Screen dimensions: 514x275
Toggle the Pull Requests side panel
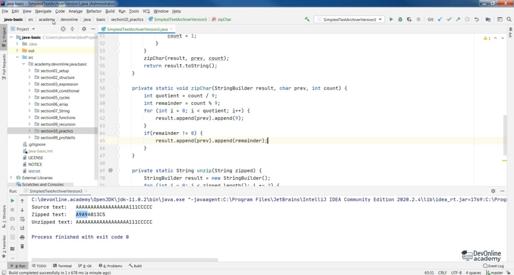pyautogui.click(x=4, y=67)
